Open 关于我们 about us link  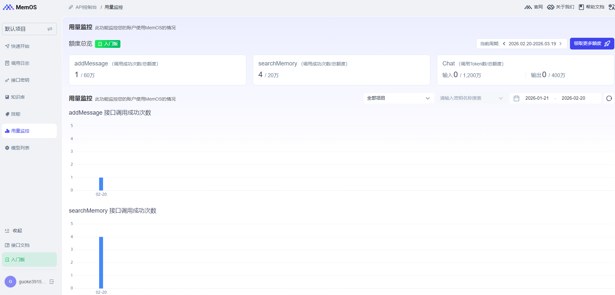point(561,7)
